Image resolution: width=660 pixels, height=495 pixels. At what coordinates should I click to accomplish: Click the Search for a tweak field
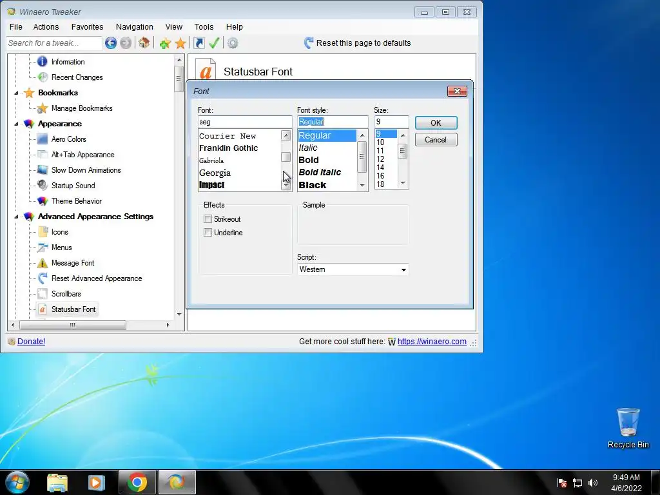(x=54, y=43)
